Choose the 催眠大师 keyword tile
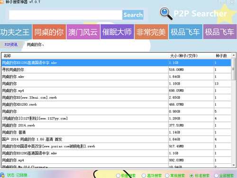Image resolution: width=237 pixels, height=178 pixels. click(117, 32)
